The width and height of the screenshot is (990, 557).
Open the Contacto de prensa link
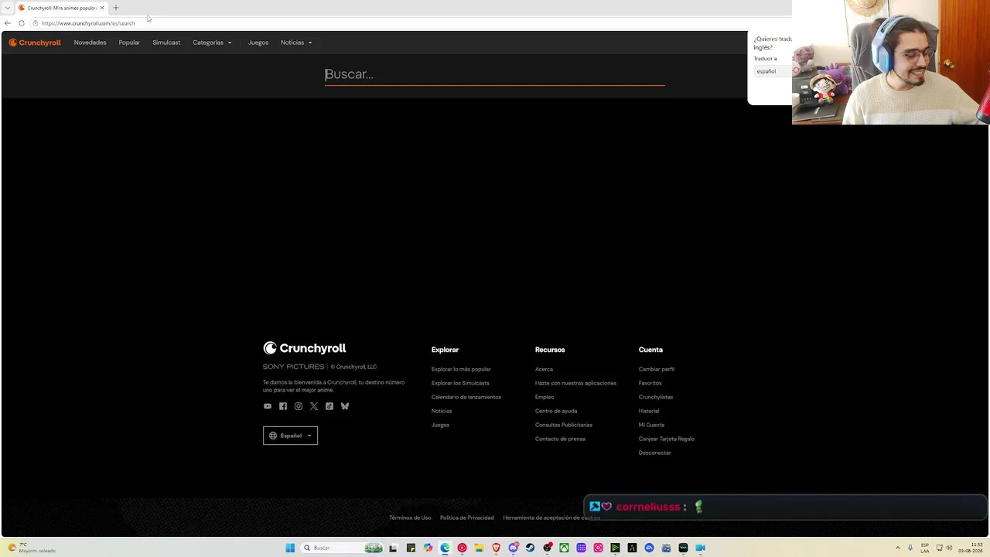560,439
